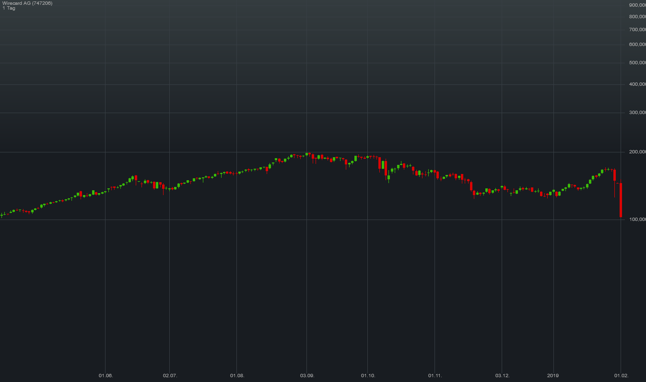Click the 01.02. date axis label
Screen dimensions: 646x382
click(621, 376)
